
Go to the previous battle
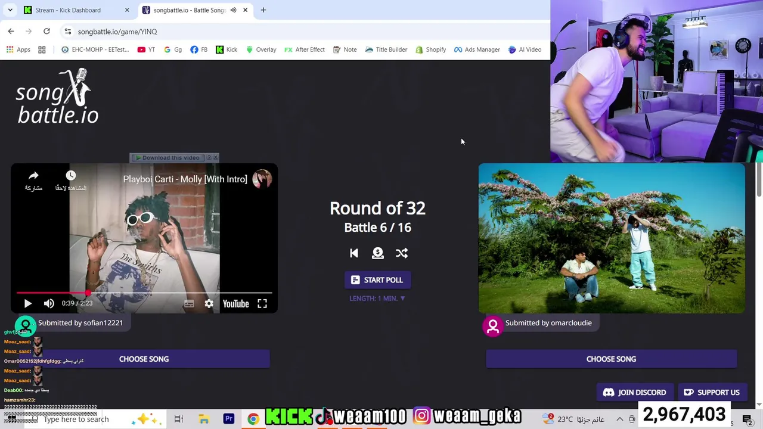click(354, 253)
